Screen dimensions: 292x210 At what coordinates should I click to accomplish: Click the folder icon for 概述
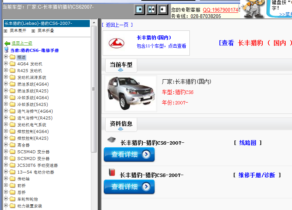pyautogui.click(x=12, y=57)
